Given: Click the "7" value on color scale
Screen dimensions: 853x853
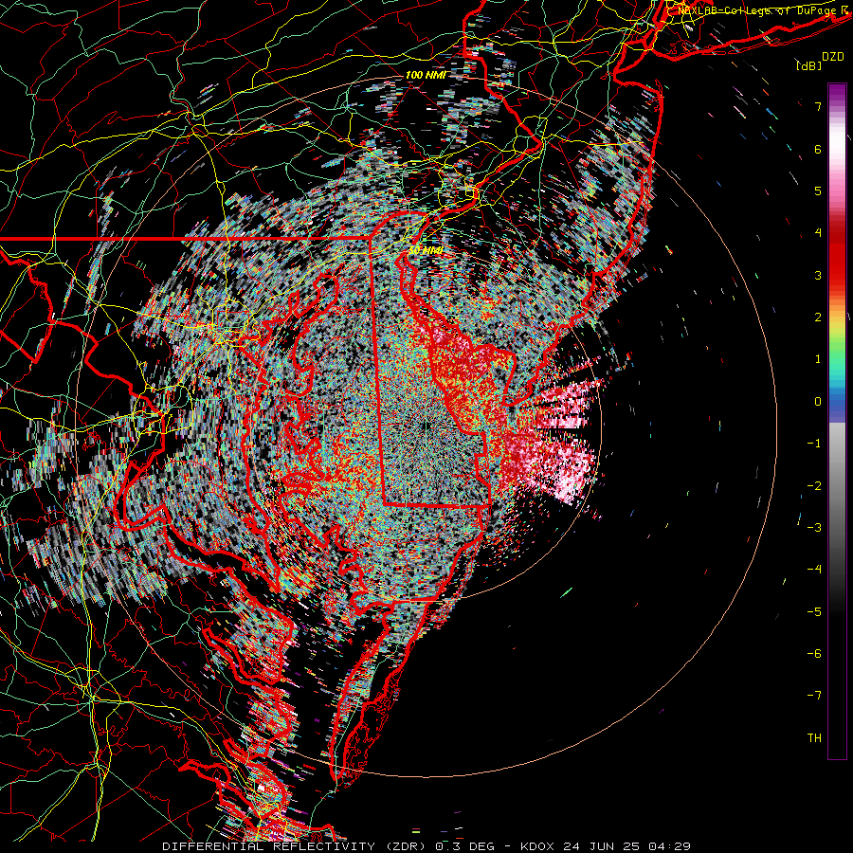Looking at the screenshot, I should tap(818, 106).
